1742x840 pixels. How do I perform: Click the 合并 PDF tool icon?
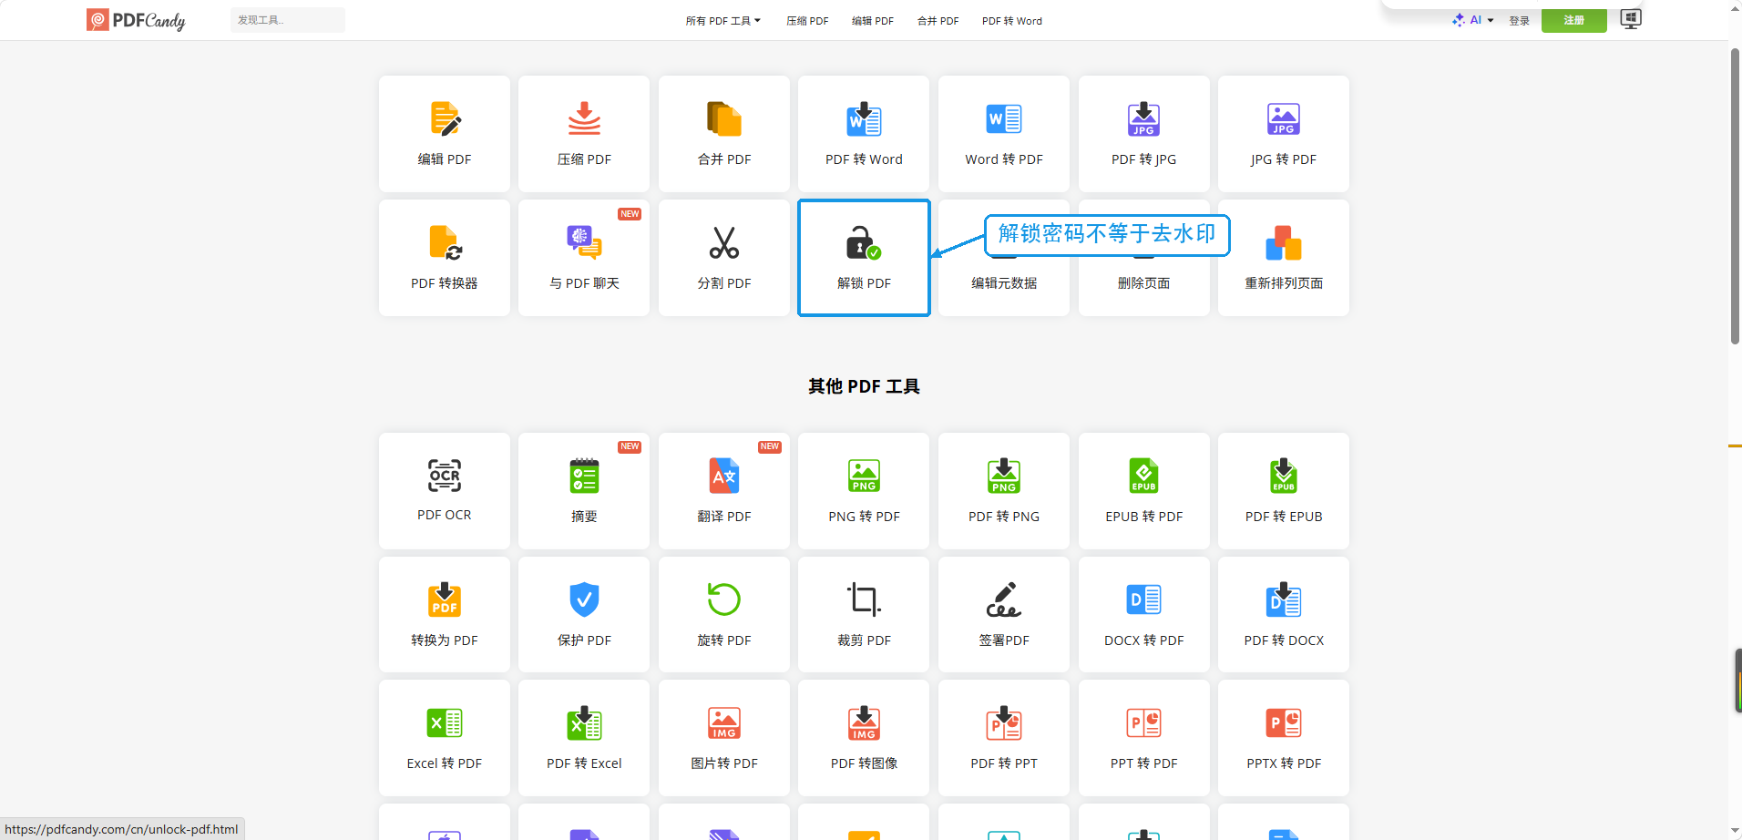[x=724, y=119]
